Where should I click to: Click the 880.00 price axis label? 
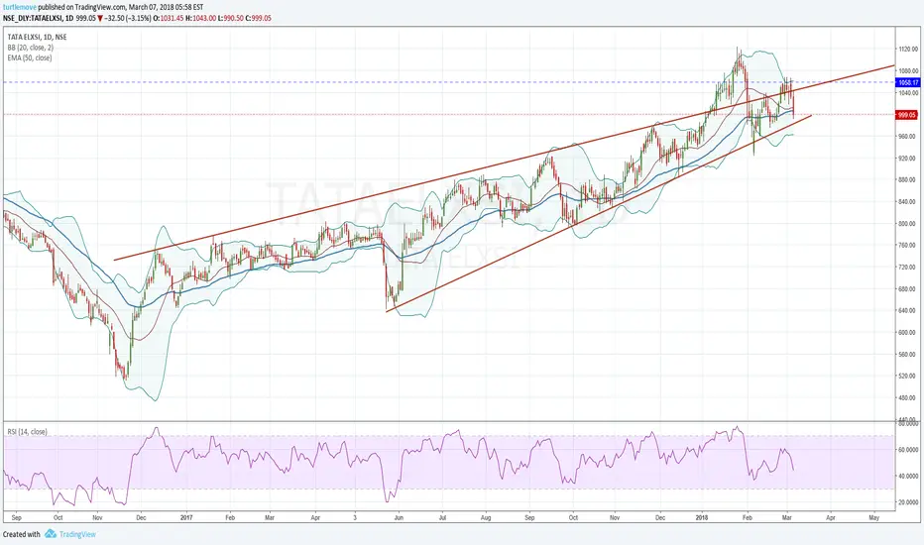pos(908,180)
